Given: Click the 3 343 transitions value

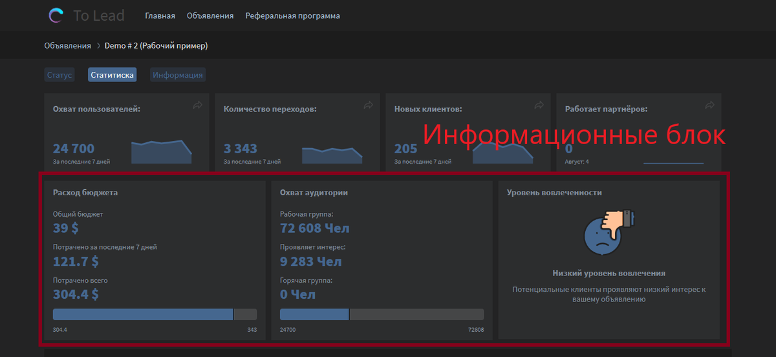Looking at the screenshot, I should click(241, 149).
